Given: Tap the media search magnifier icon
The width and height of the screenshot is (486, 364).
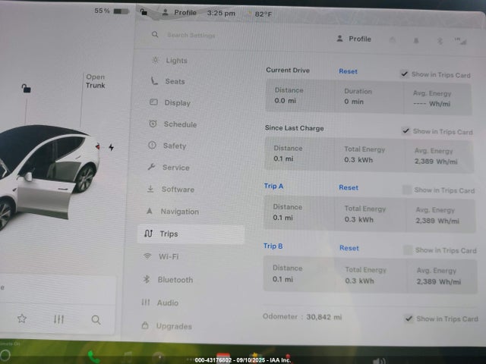Looking at the screenshot, I should 96,320.
